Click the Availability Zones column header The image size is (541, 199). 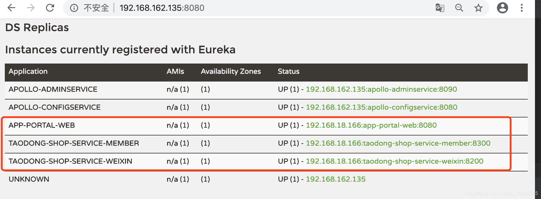tap(231, 71)
